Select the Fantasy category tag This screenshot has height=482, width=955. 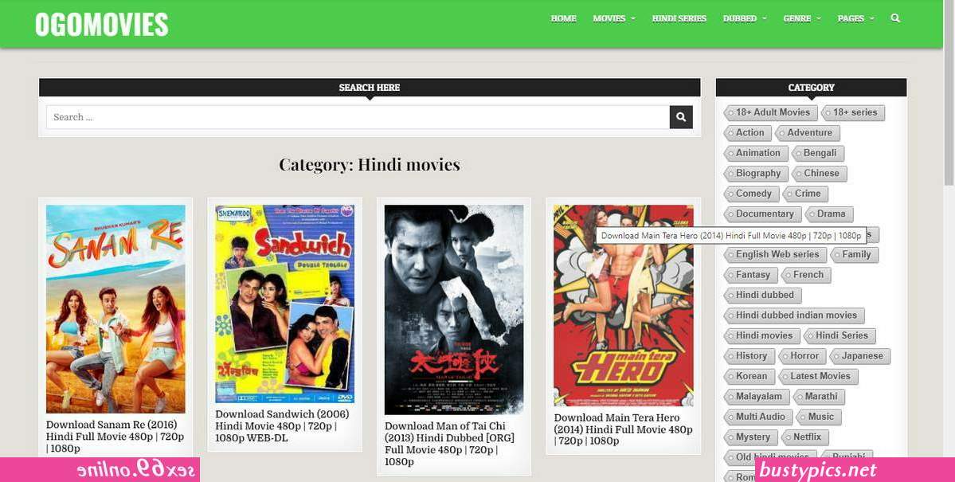[x=752, y=275]
